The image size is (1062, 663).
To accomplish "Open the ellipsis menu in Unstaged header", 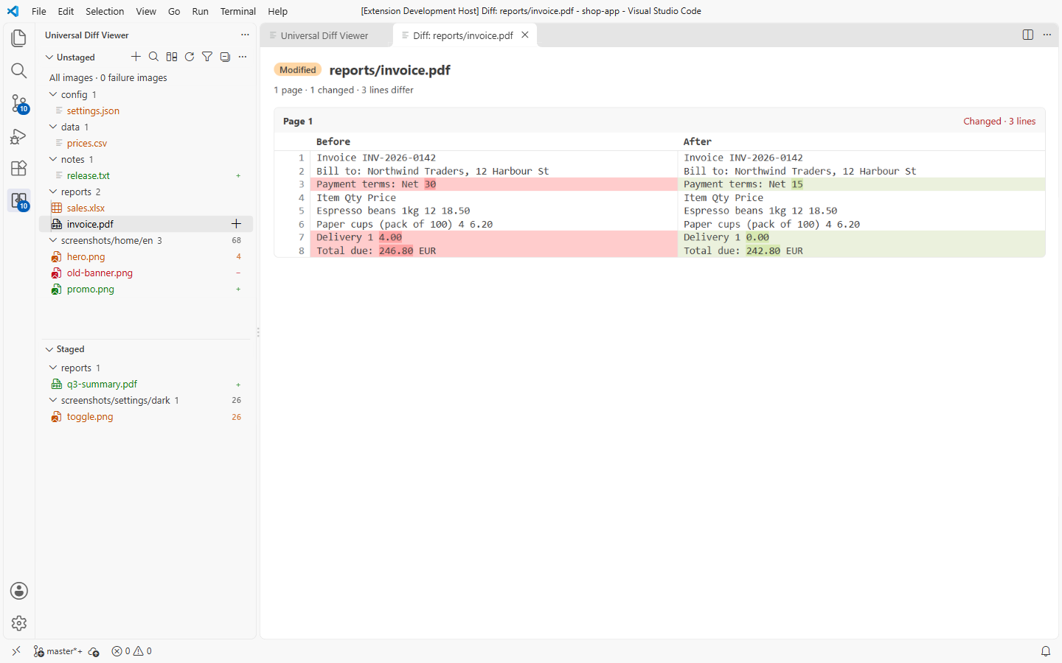I will point(243,57).
